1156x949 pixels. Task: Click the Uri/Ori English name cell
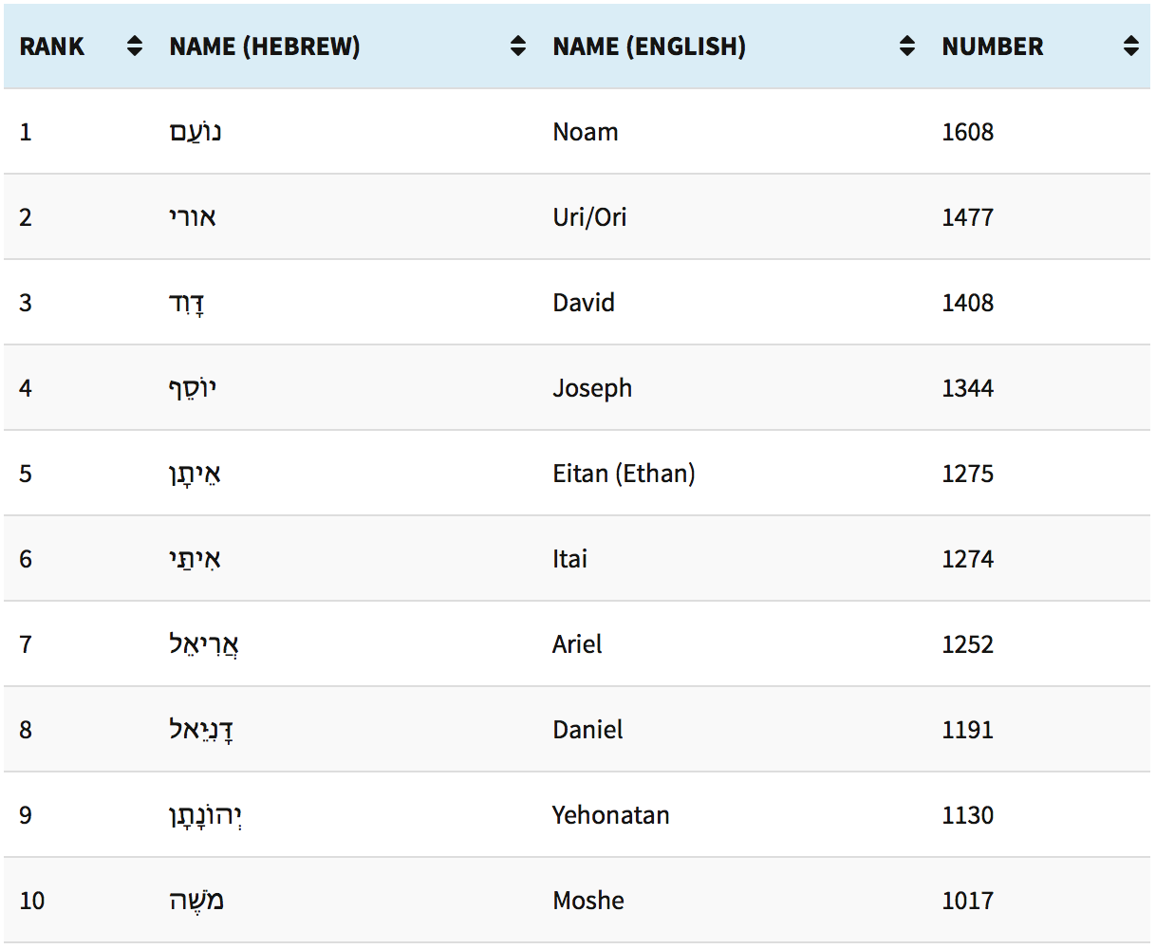click(x=589, y=217)
